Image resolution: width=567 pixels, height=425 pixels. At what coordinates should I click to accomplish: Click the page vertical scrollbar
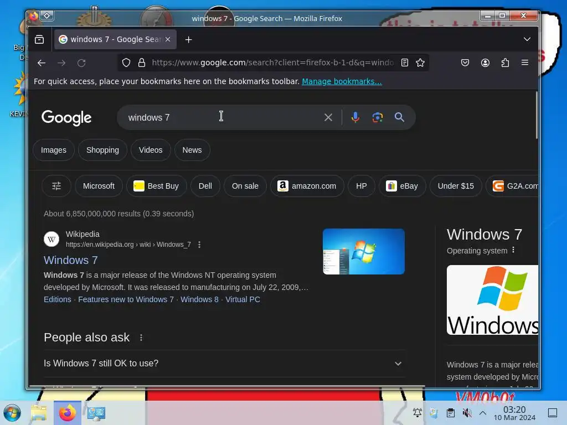[x=536, y=115]
